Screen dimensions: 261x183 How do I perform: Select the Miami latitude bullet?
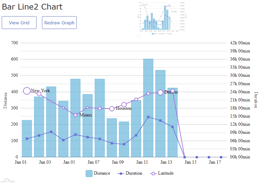pos(76,115)
